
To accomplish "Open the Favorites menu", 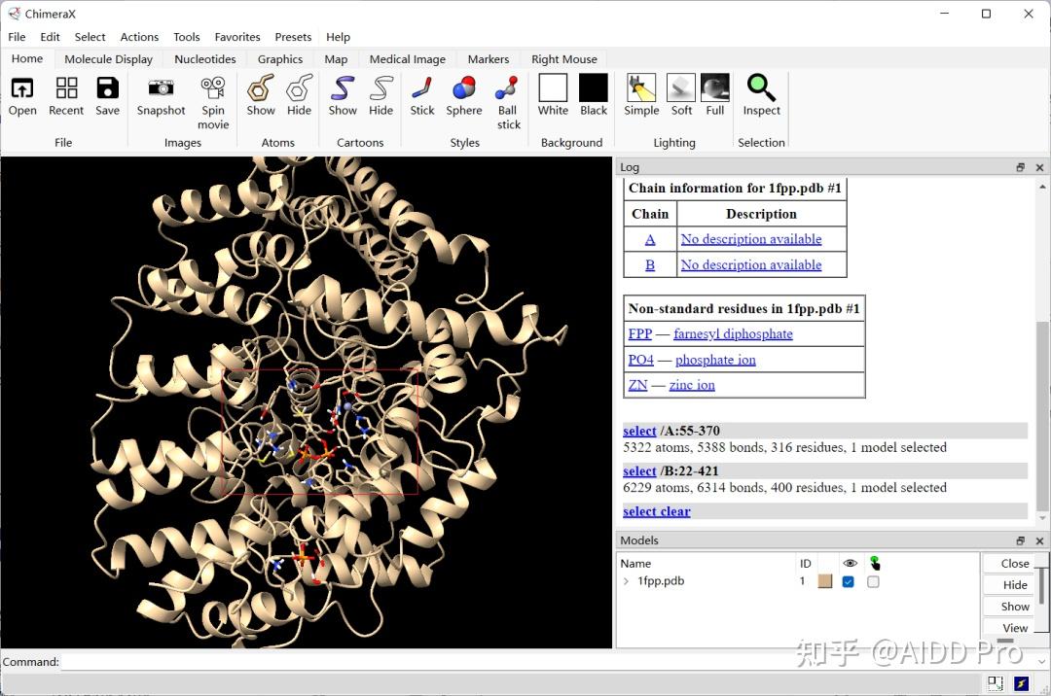I will (237, 37).
